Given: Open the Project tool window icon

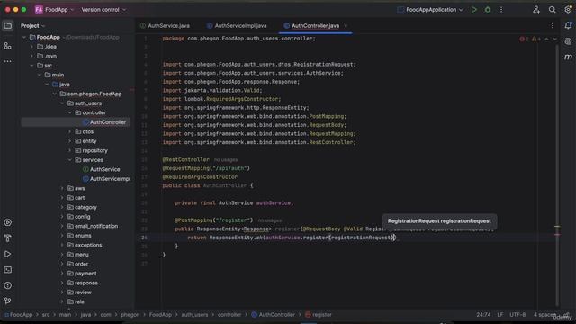Looking at the screenshot, I should pyautogui.click(x=8, y=26).
